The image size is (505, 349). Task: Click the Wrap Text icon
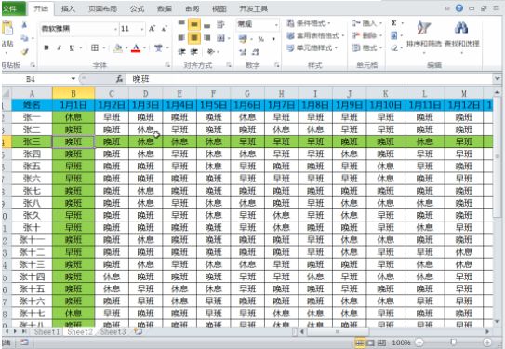[x=220, y=24]
